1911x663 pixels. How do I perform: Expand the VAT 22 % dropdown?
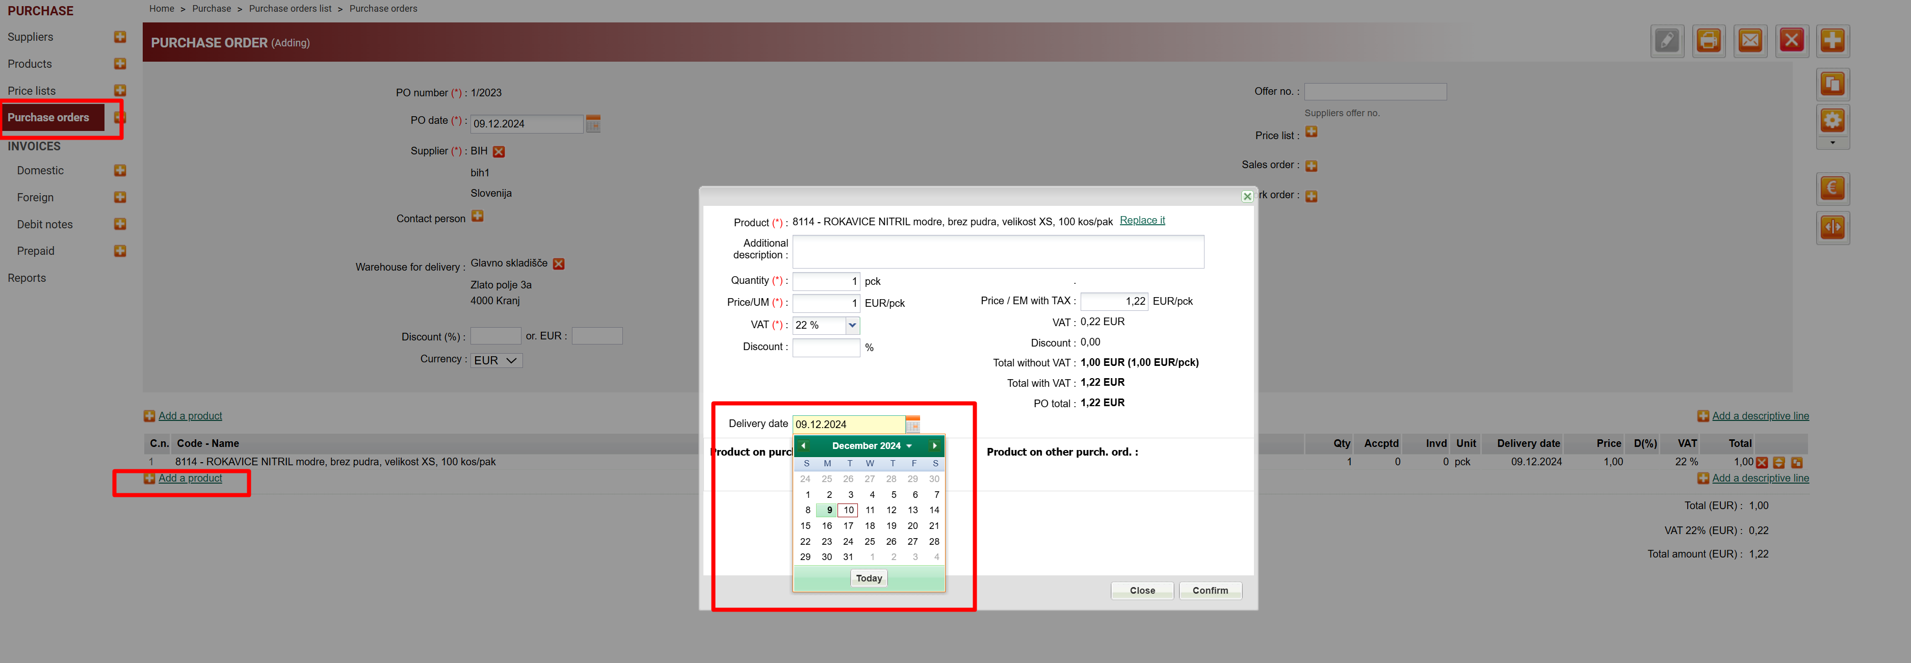point(852,325)
